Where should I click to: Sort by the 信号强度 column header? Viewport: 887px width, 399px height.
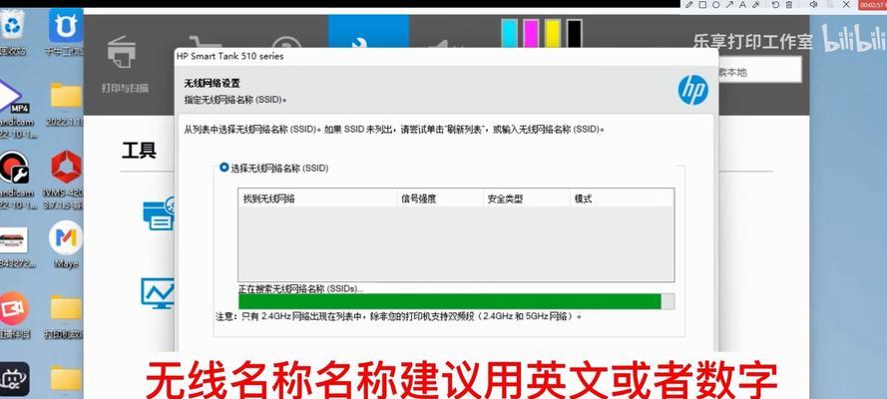click(x=440, y=199)
